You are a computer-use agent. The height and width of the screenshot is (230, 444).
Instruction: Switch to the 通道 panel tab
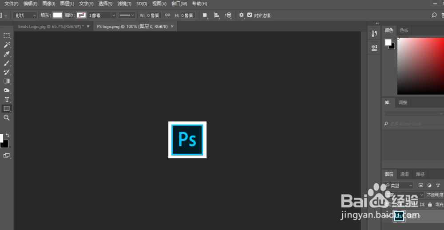pyautogui.click(x=404, y=174)
